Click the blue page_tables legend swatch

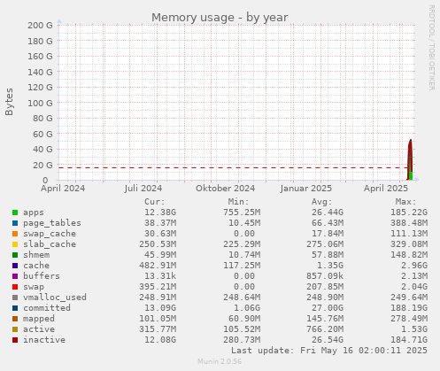[15, 223]
